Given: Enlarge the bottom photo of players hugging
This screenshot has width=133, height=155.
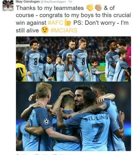Looking at the screenshot, I should 73,116.
